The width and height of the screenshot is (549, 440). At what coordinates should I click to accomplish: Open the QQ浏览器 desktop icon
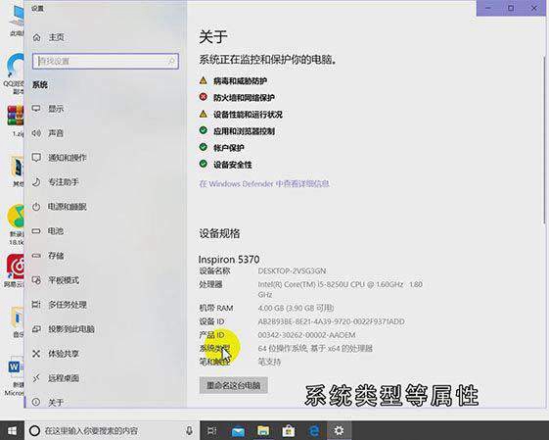pos(15,73)
